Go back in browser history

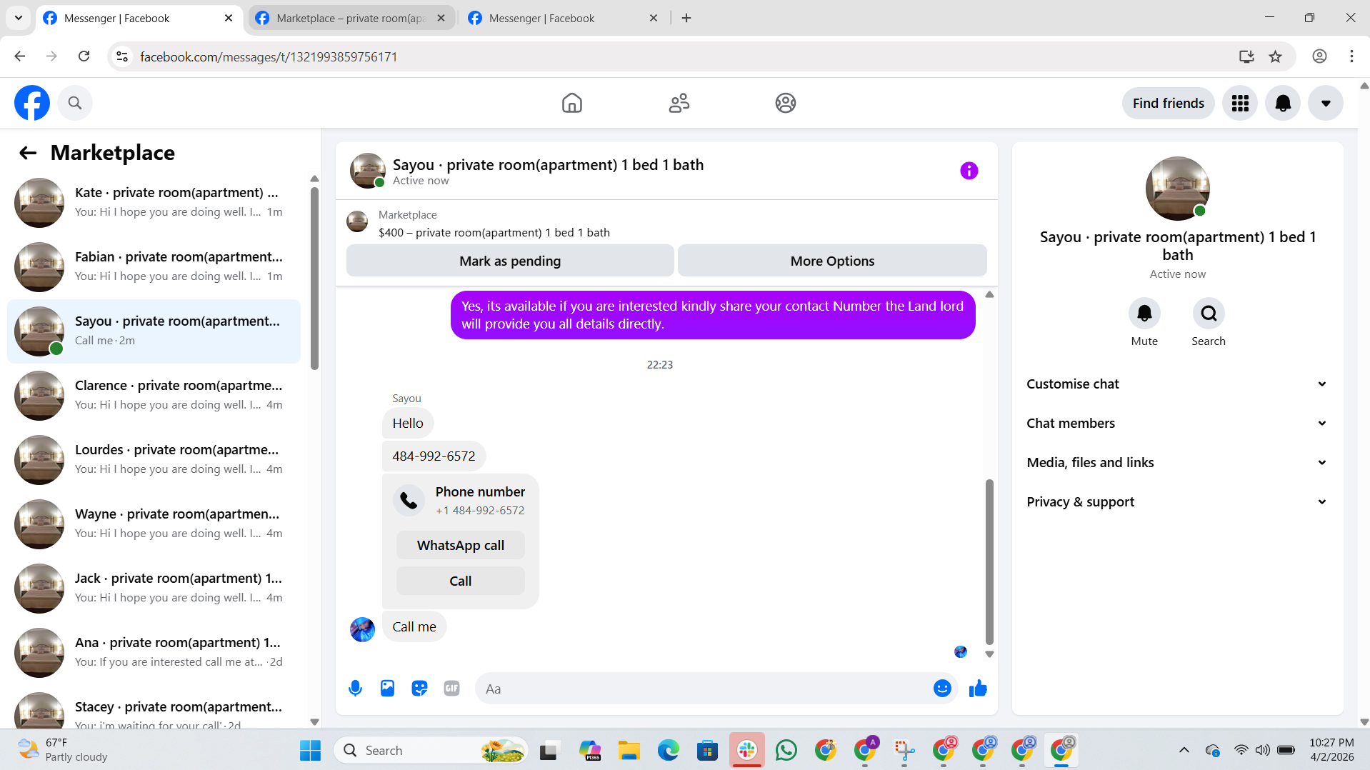[x=20, y=56]
